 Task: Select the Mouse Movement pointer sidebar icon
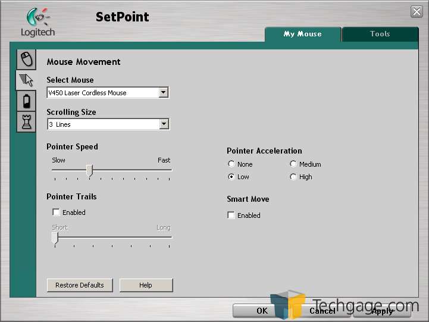(x=26, y=80)
